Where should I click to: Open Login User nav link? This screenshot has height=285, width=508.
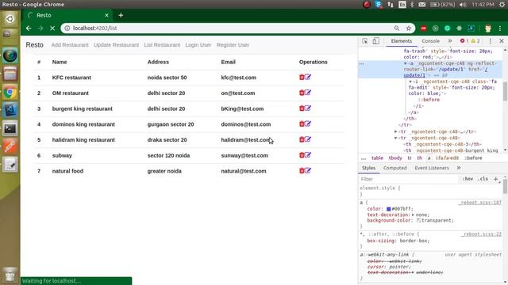(x=198, y=45)
